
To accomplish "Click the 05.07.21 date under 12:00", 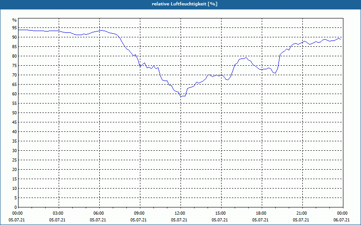I will [179, 220].
